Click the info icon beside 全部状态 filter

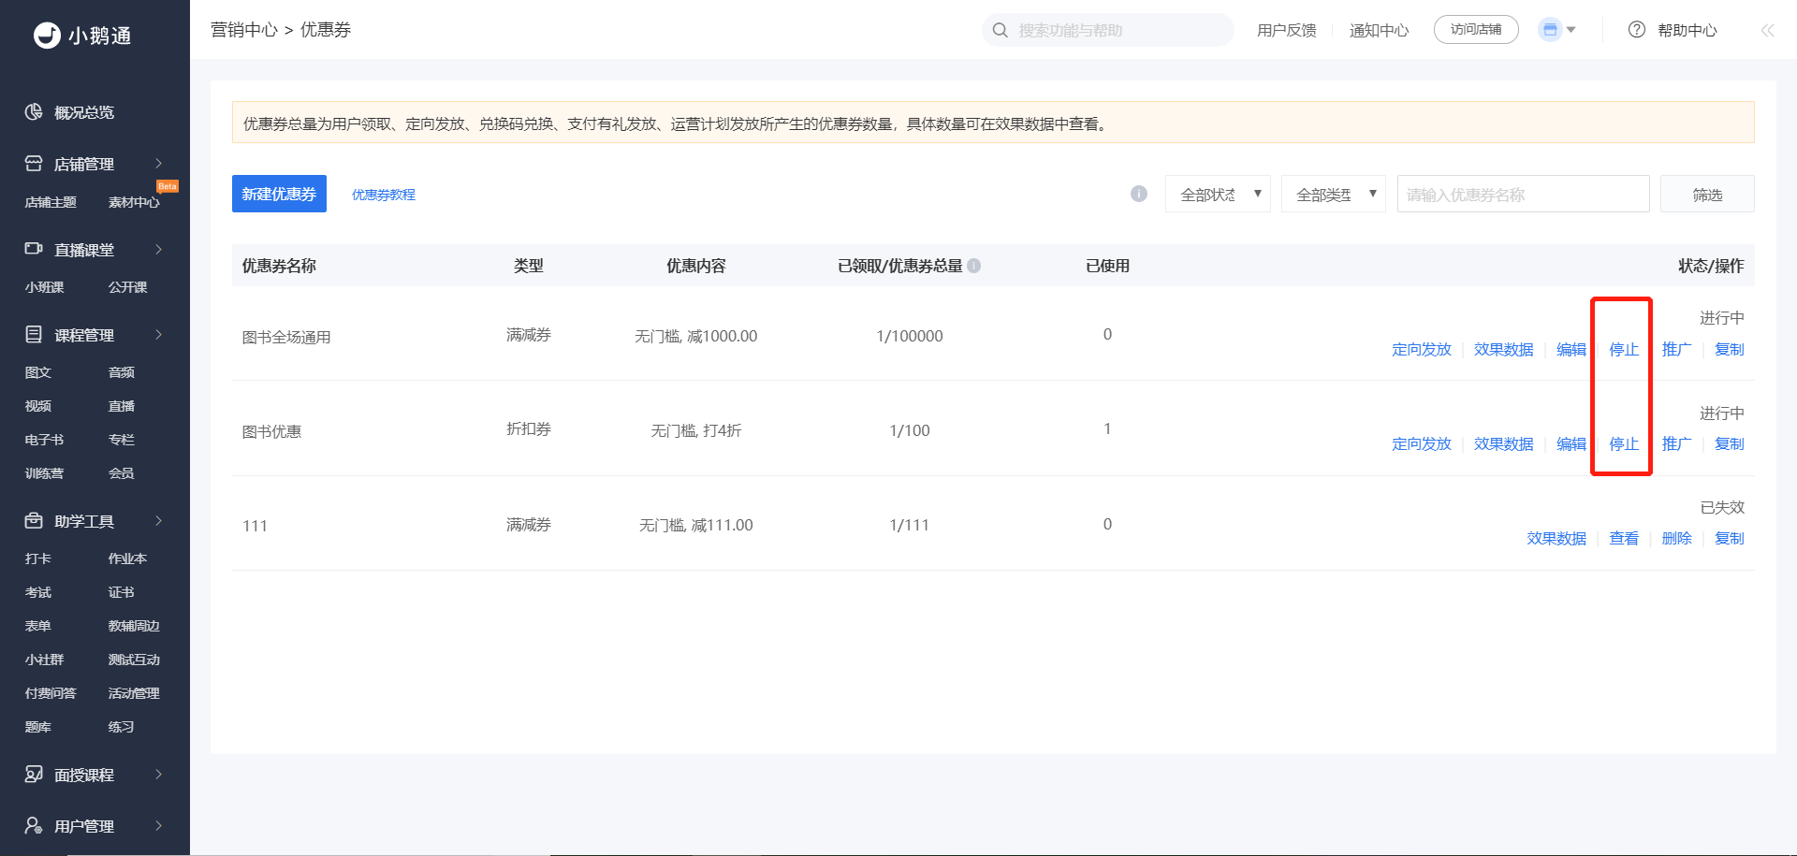pyautogui.click(x=1138, y=194)
